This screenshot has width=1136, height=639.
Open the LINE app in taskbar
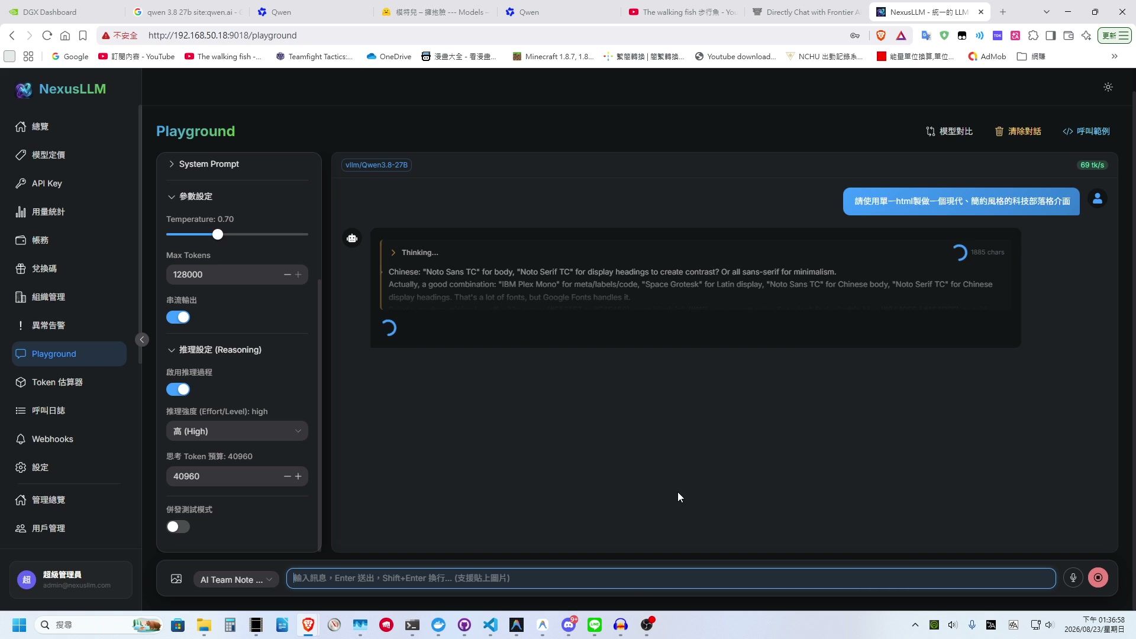[x=595, y=625]
